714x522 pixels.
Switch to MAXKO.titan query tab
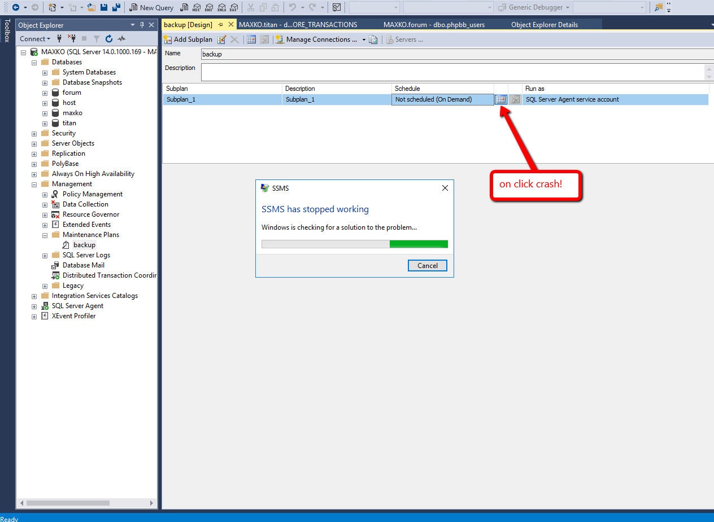[x=298, y=25]
